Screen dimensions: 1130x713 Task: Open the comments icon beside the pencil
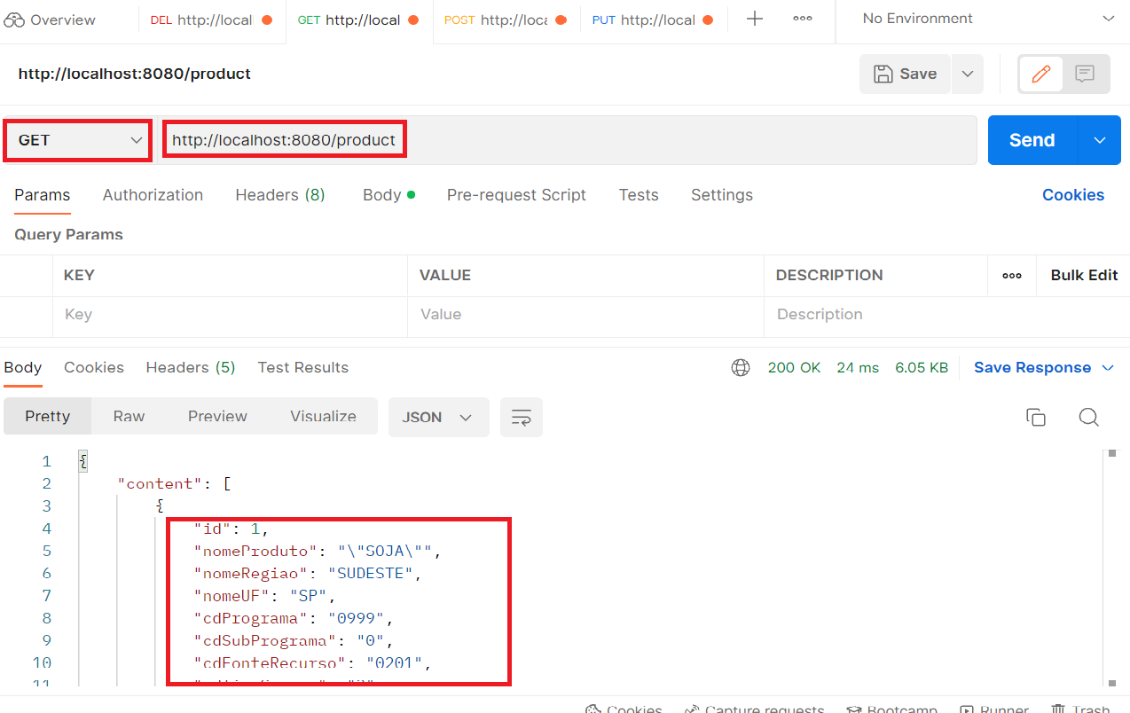(x=1084, y=74)
